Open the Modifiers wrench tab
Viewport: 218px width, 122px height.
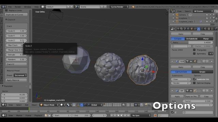coord(199,29)
